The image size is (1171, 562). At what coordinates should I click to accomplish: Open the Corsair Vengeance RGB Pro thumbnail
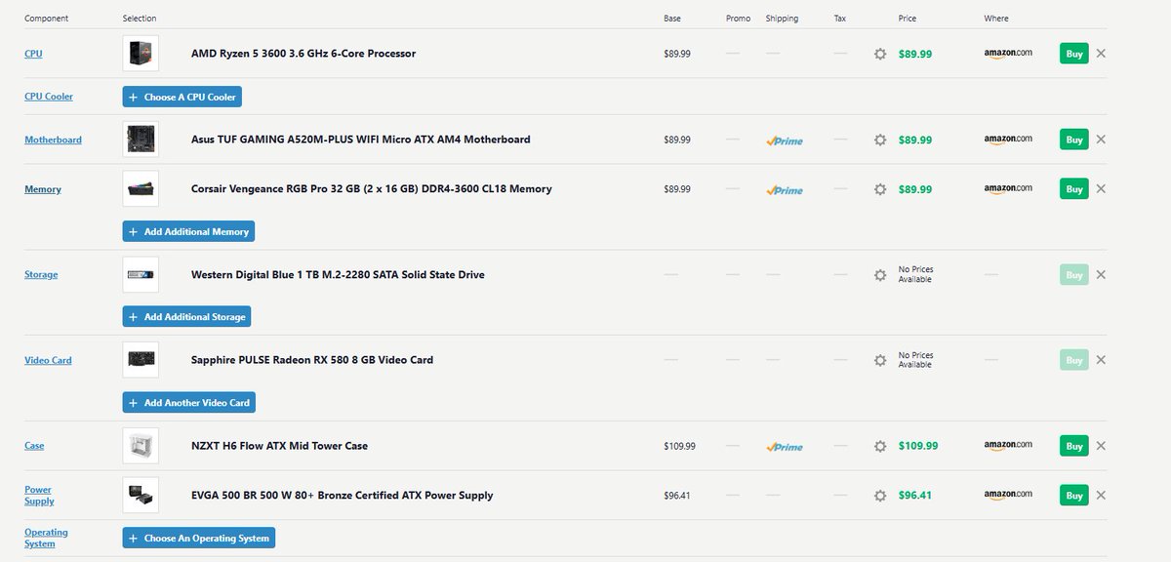point(141,189)
